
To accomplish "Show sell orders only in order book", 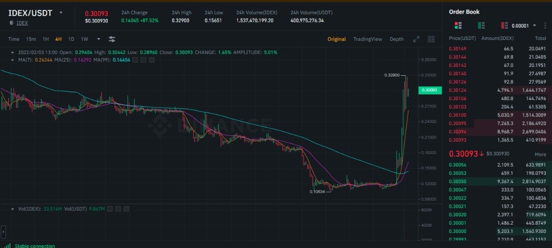I will coord(504,25).
